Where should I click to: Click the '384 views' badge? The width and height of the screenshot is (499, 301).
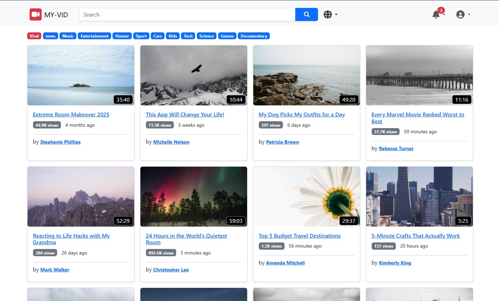pos(45,253)
